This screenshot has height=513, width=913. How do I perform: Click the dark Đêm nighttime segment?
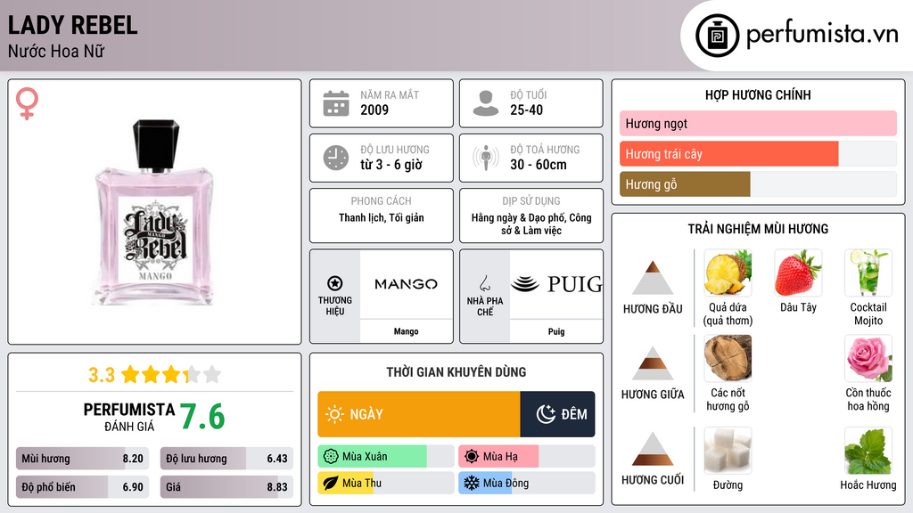557,414
